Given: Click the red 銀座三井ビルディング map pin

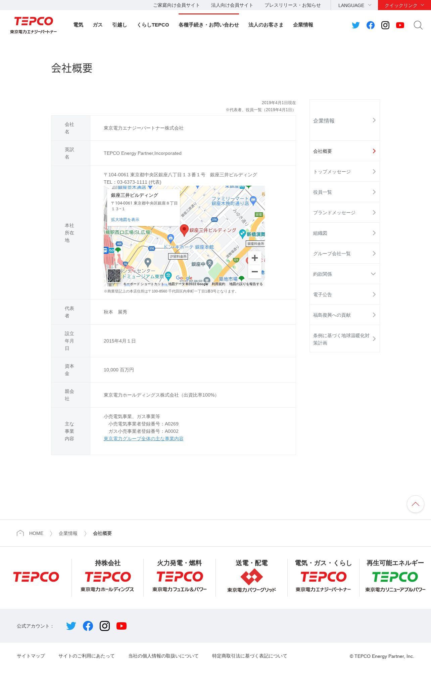Looking at the screenshot, I should click(184, 230).
